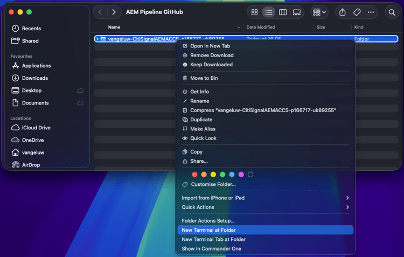Image resolution: width=404 pixels, height=257 pixels.
Task: Click the Search magnifier icon
Action: point(392,12)
